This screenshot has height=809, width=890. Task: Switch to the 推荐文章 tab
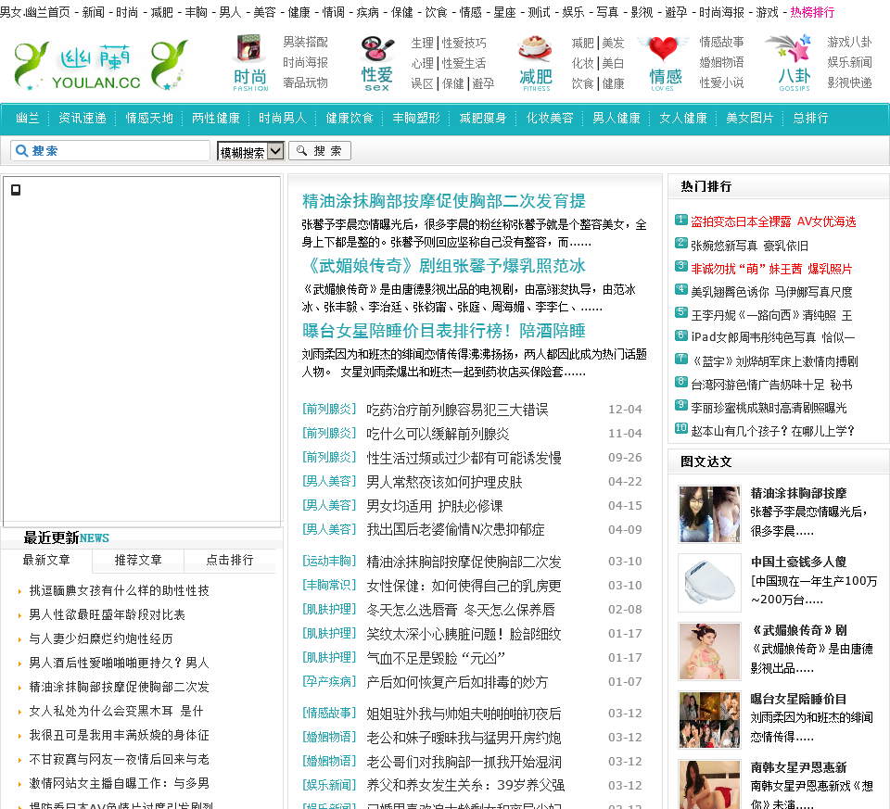coord(138,560)
